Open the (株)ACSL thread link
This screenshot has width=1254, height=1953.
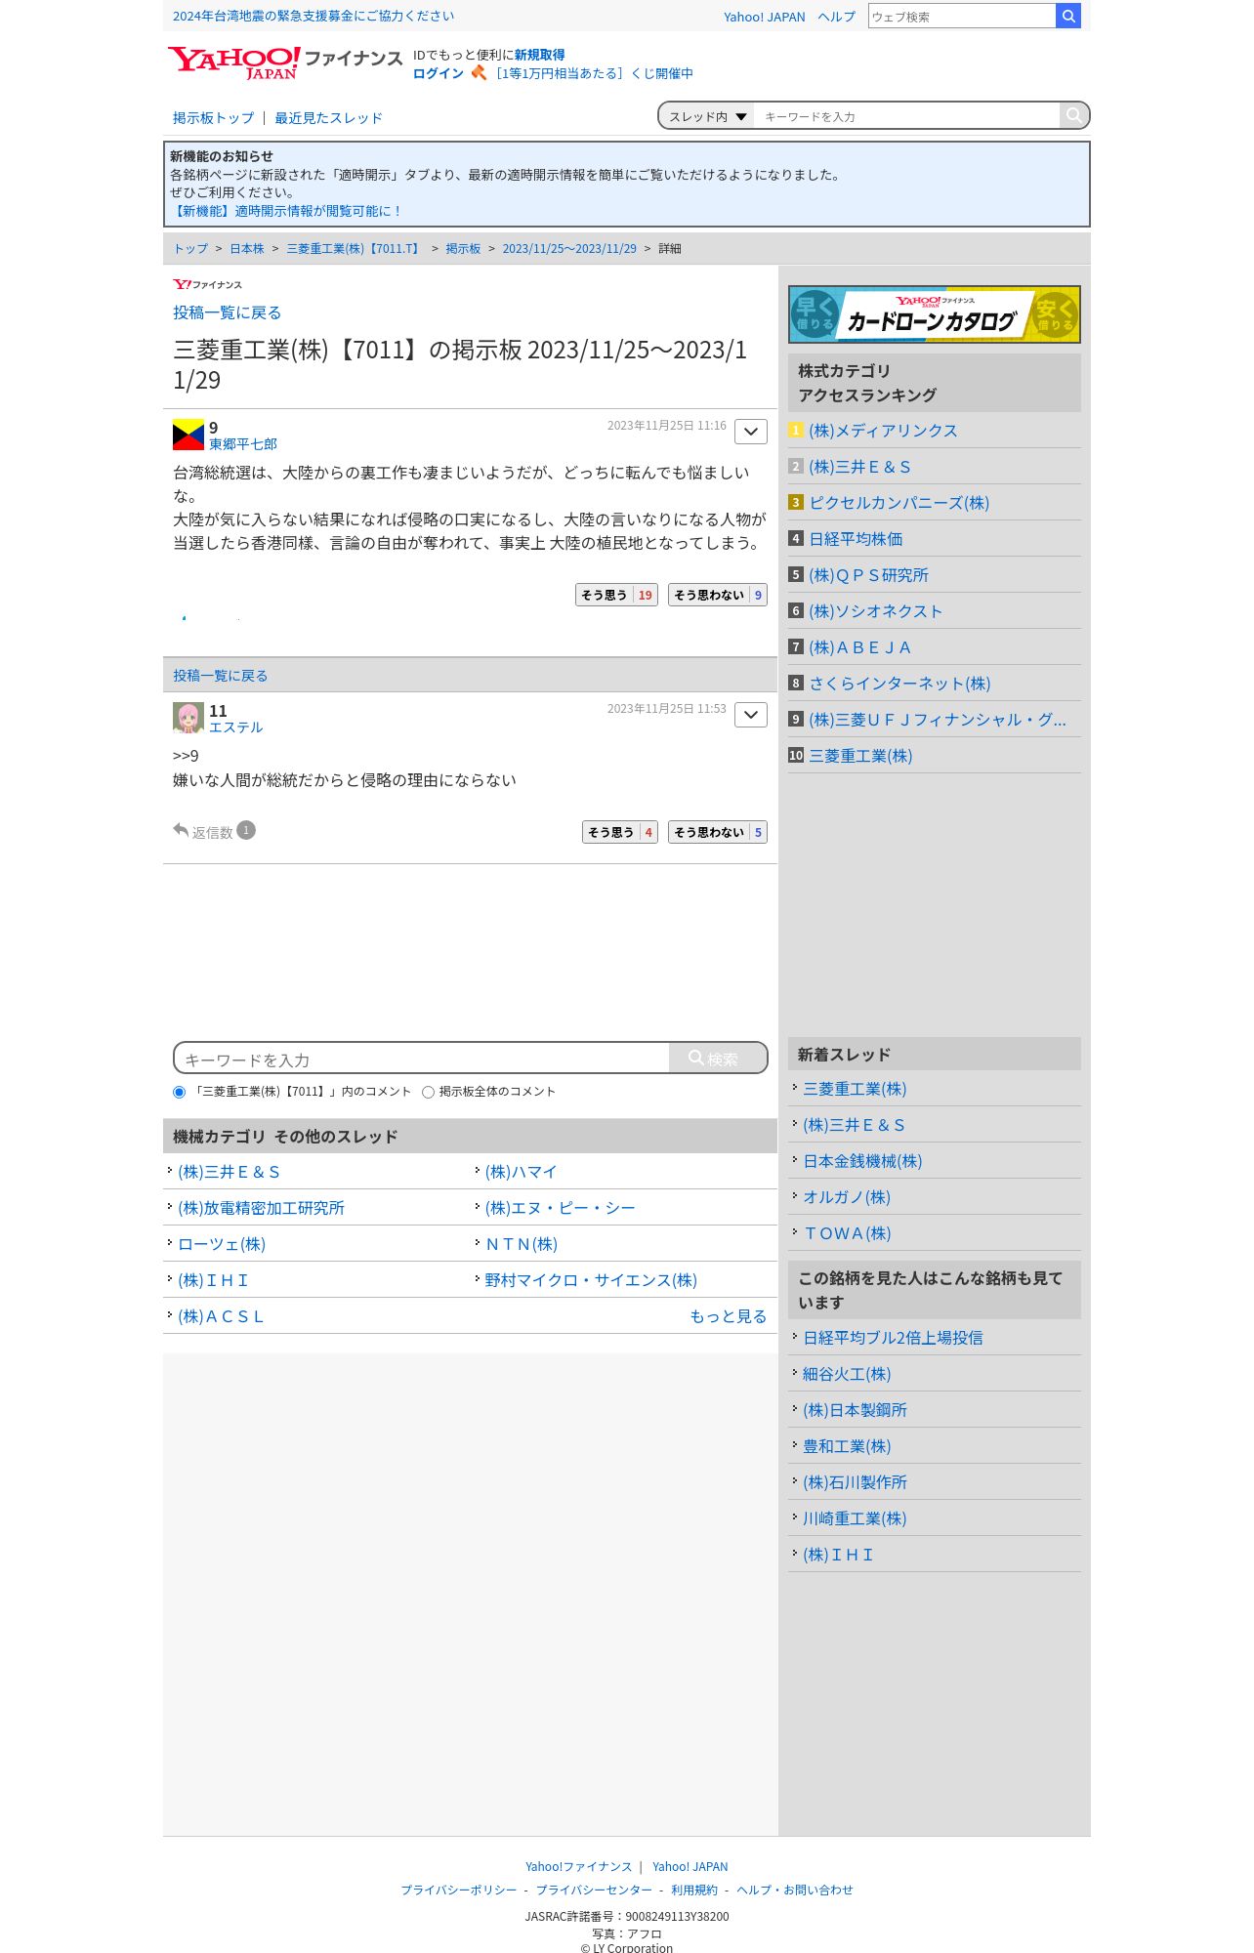tap(221, 1316)
